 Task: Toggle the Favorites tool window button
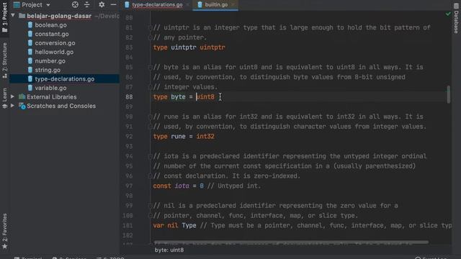[x=4, y=231]
